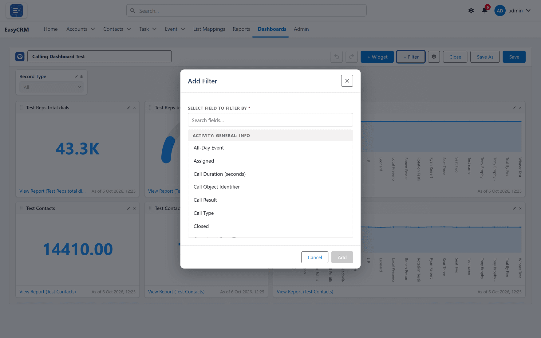Grab the Test Reps total dials drag handle
The height and width of the screenshot is (338, 541).
pos(21,108)
